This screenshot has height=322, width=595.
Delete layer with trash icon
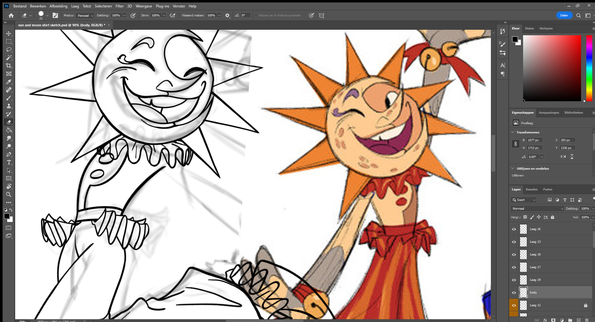pos(587,320)
